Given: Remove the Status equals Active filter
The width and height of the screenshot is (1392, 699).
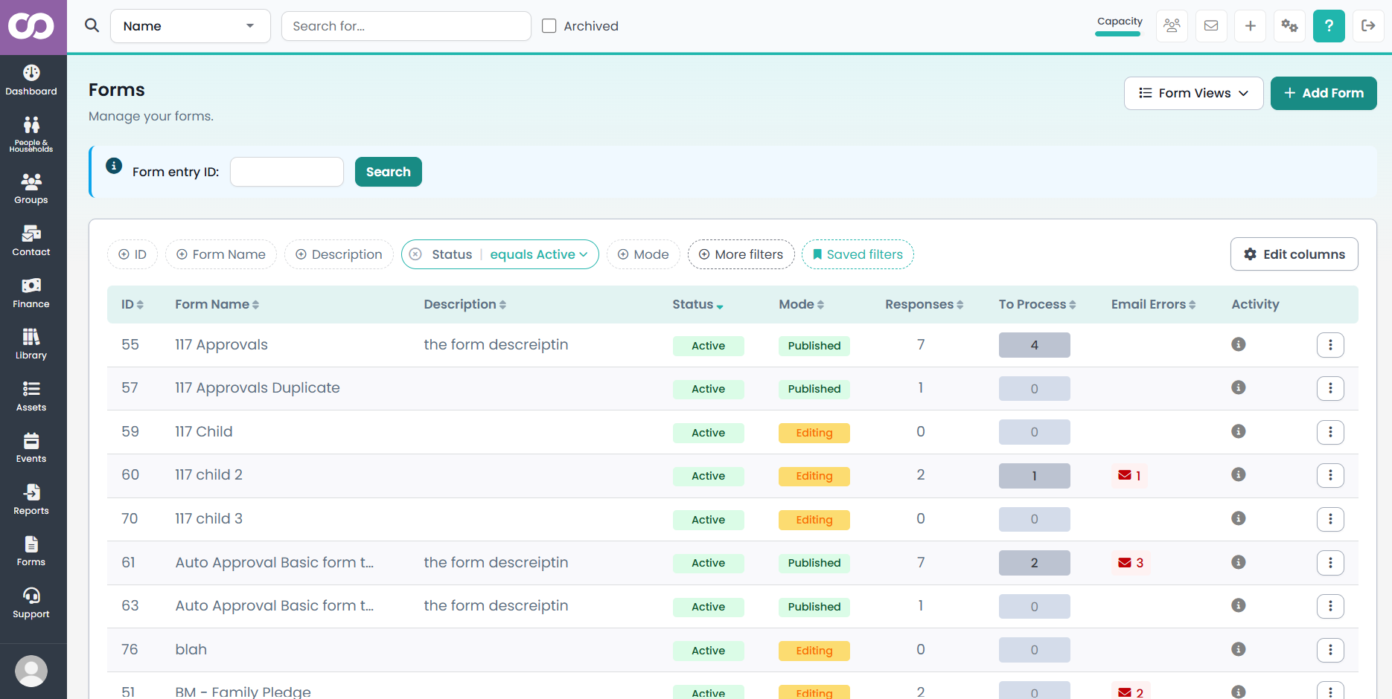Looking at the screenshot, I should (415, 254).
